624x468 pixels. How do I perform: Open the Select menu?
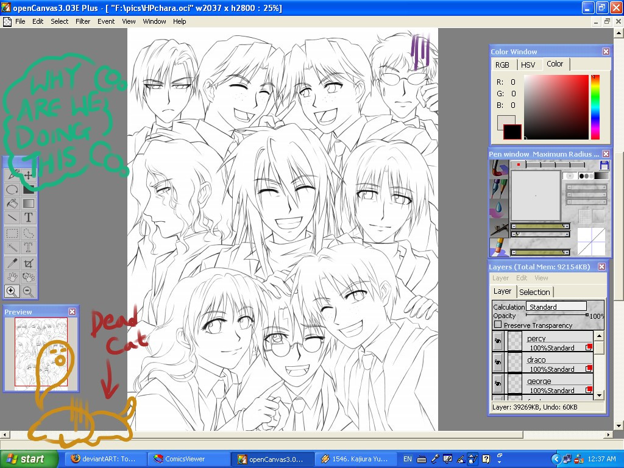pos(59,21)
